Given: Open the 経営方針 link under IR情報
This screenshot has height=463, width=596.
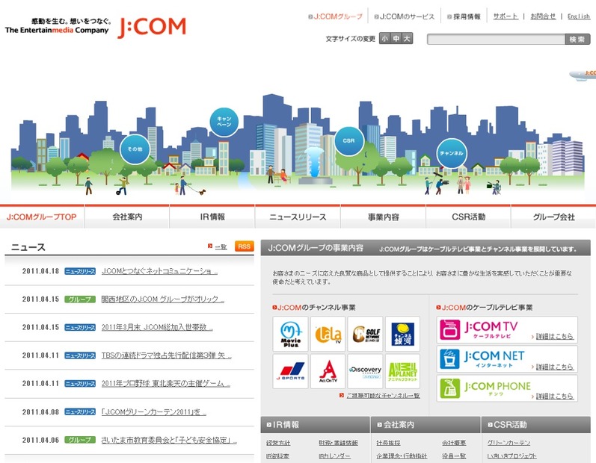Looking at the screenshot, I should tap(278, 443).
